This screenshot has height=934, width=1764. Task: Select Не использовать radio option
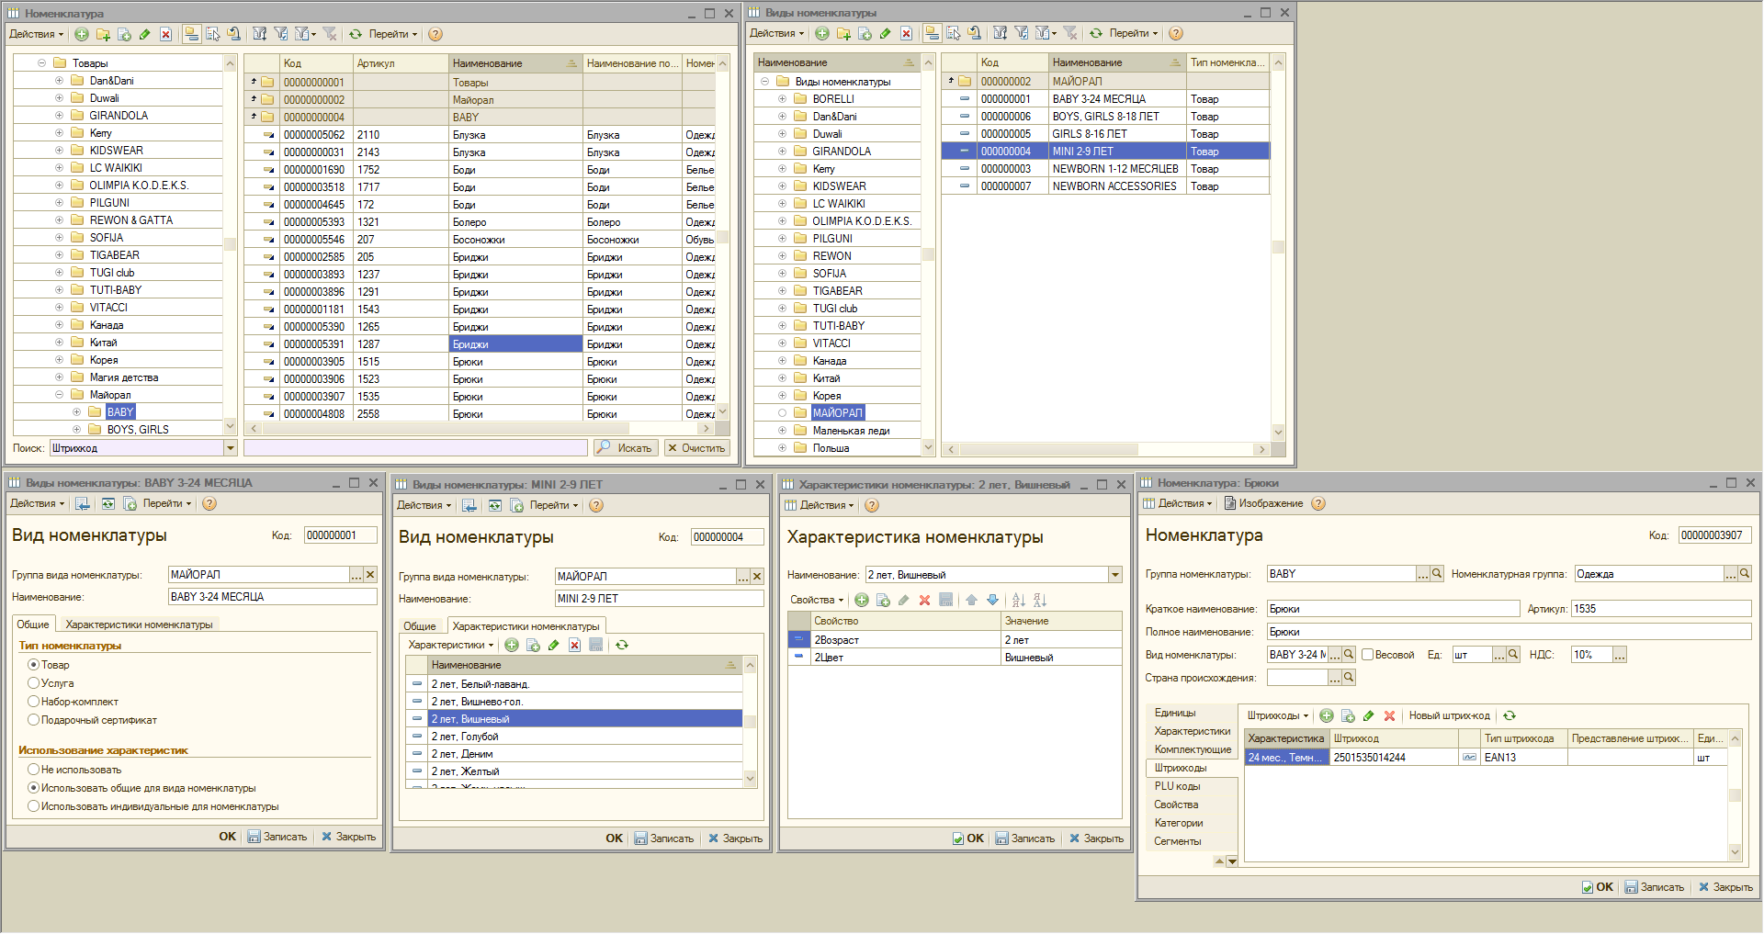tap(34, 770)
